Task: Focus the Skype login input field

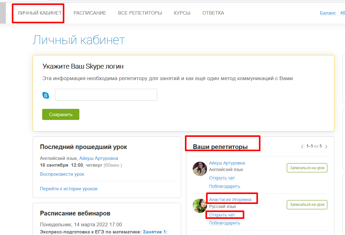Action: 106,95
